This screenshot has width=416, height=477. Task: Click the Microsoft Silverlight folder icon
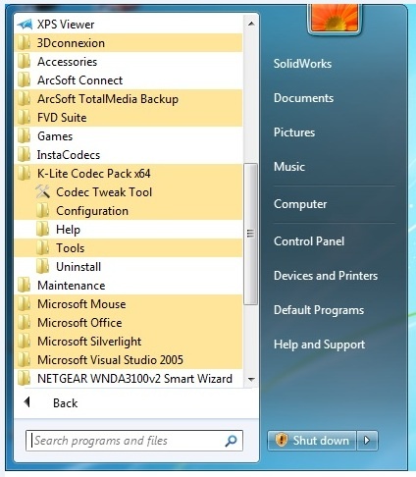tap(25, 342)
